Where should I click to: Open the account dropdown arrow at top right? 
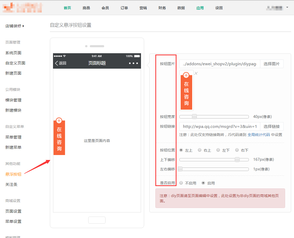[x=287, y=7]
